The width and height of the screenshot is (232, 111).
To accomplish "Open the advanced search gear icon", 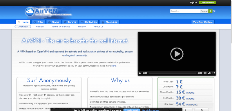I will pos(214,11).
